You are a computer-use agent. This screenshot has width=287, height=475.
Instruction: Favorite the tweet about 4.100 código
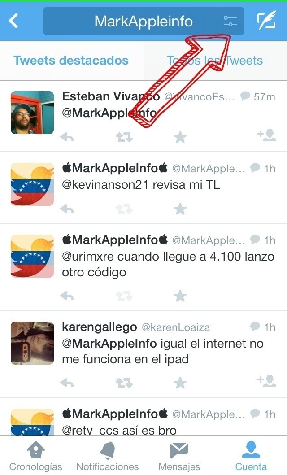click(x=180, y=296)
